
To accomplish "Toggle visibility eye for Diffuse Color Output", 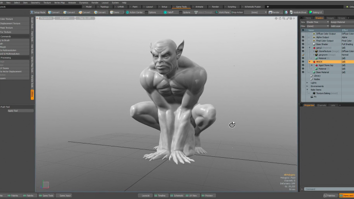I will click(x=303, y=34).
